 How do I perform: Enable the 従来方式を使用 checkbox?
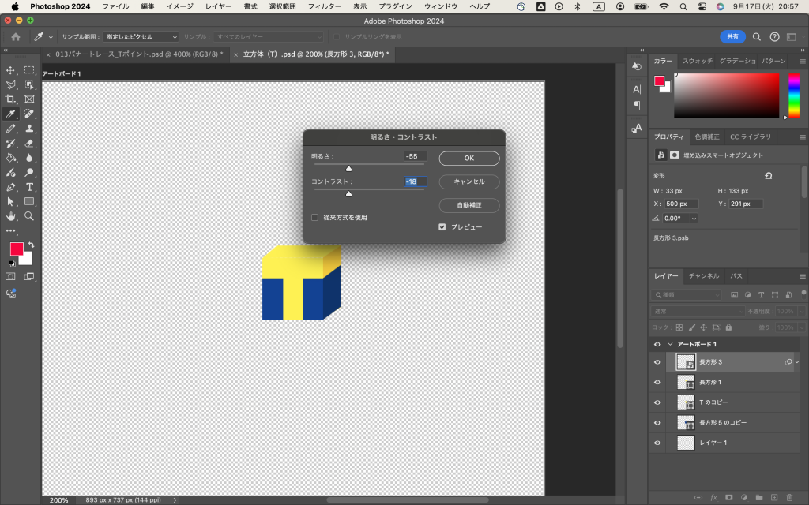pyautogui.click(x=314, y=217)
